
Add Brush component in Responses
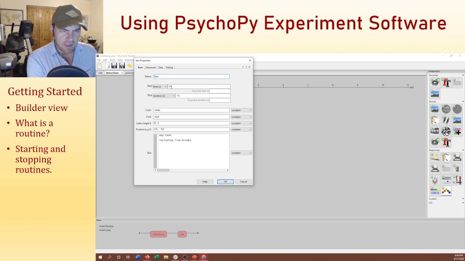pyautogui.click(x=435, y=157)
